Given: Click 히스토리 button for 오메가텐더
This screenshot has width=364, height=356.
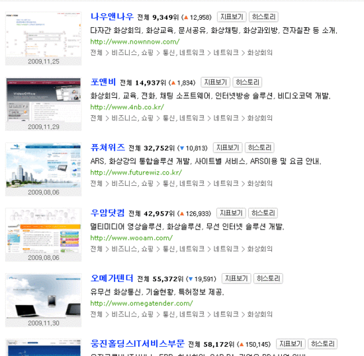Looking at the screenshot, I should pos(268,279).
